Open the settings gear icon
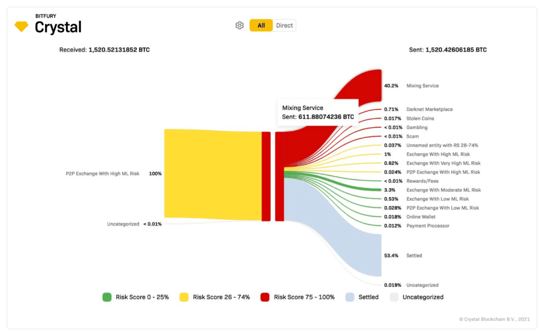 tap(240, 25)
